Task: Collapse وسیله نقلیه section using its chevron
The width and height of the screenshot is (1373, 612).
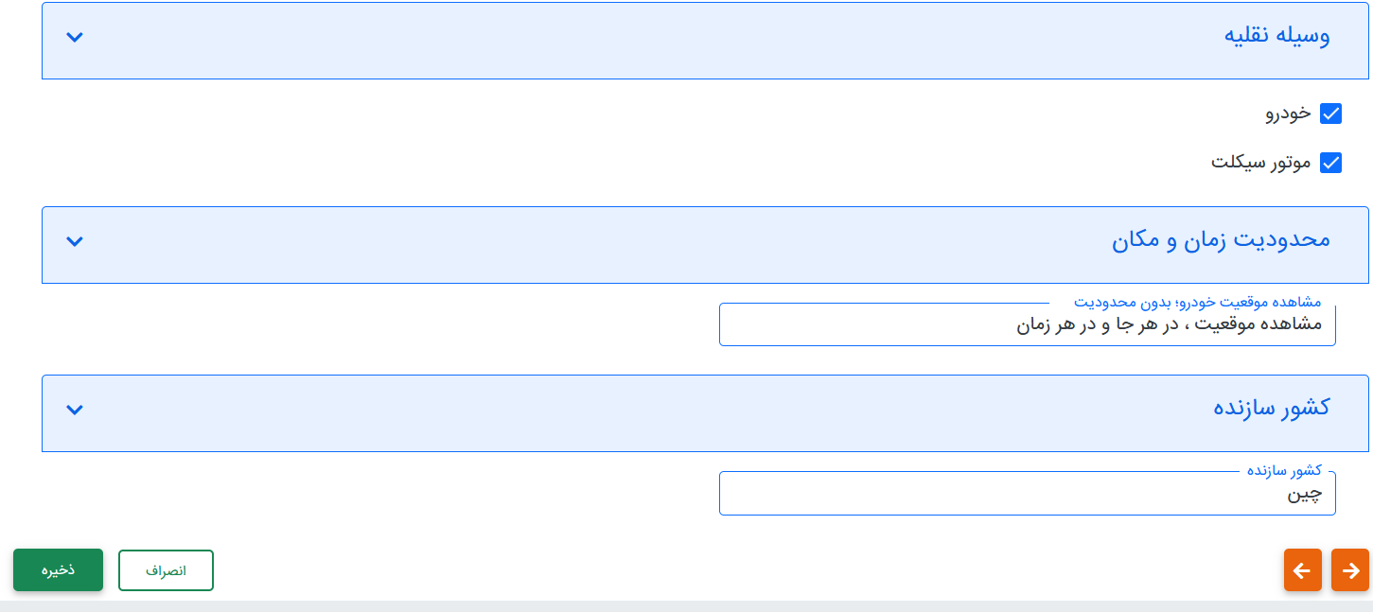Action: 75,38
